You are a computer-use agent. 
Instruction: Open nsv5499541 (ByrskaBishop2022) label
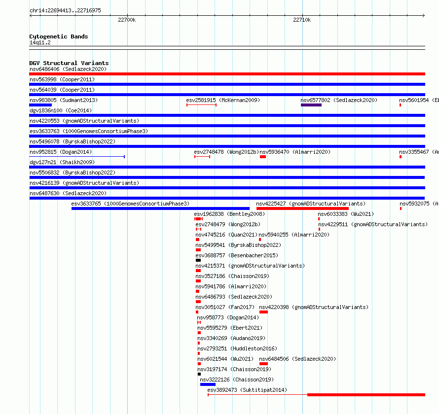click(x=238, y=245)
